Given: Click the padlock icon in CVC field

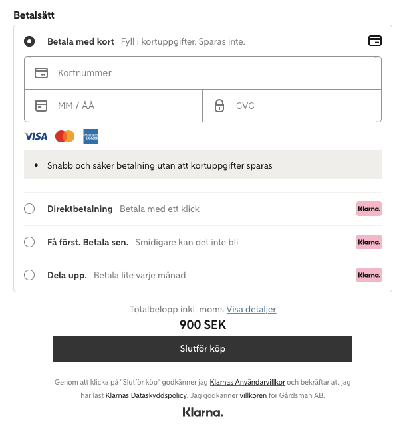Looking at the screenshot, I should point(219,106).
